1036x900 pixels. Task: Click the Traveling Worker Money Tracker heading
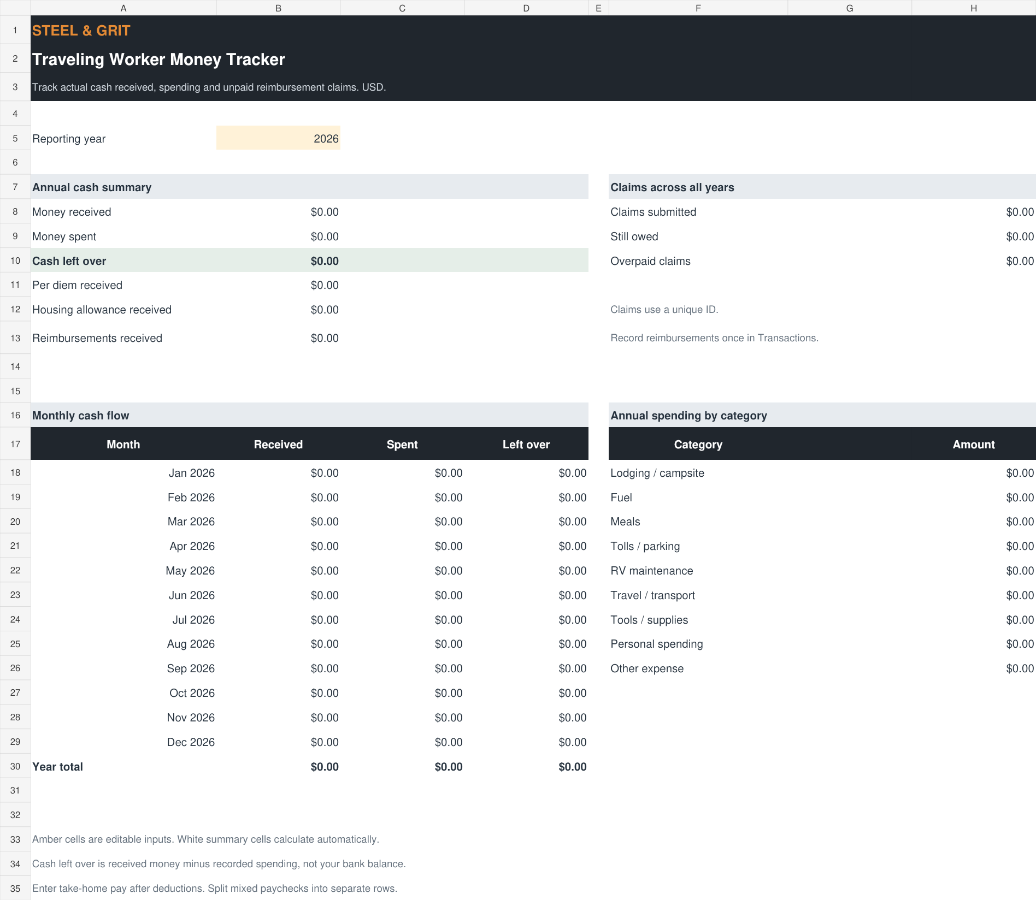pyautogui.click(x=158, y=59)
